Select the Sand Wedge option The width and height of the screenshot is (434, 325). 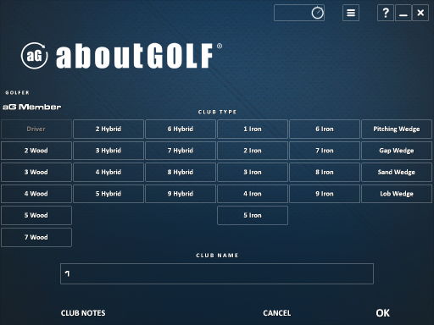click(397, 172)
